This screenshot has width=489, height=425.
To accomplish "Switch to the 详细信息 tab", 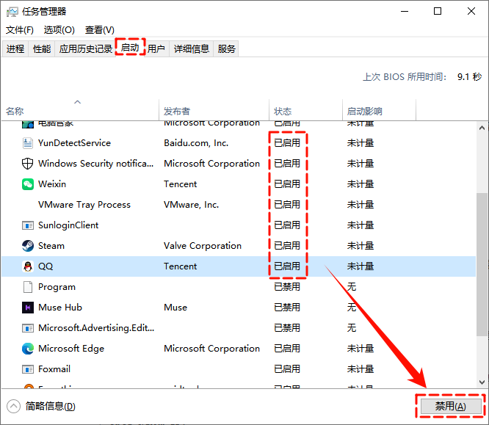I will point(191,48).
